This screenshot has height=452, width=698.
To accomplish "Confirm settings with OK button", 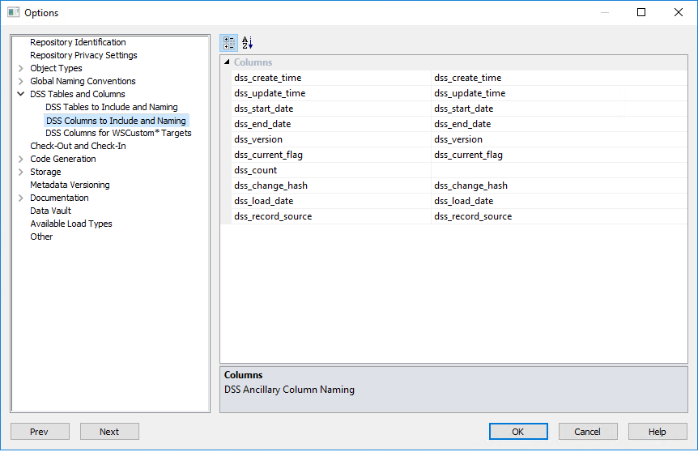I will (518, 432).
